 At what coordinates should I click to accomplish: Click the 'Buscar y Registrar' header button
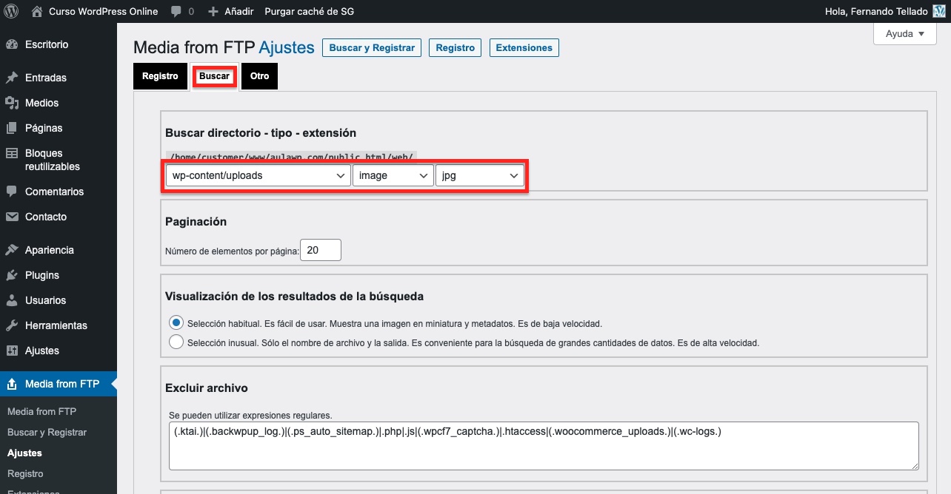[x=372, y=47]
